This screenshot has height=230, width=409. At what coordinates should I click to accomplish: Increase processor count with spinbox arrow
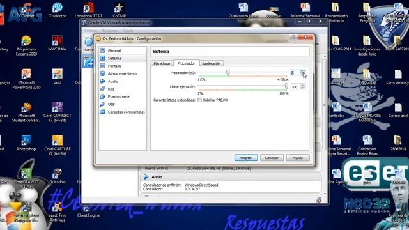[303, 72]
